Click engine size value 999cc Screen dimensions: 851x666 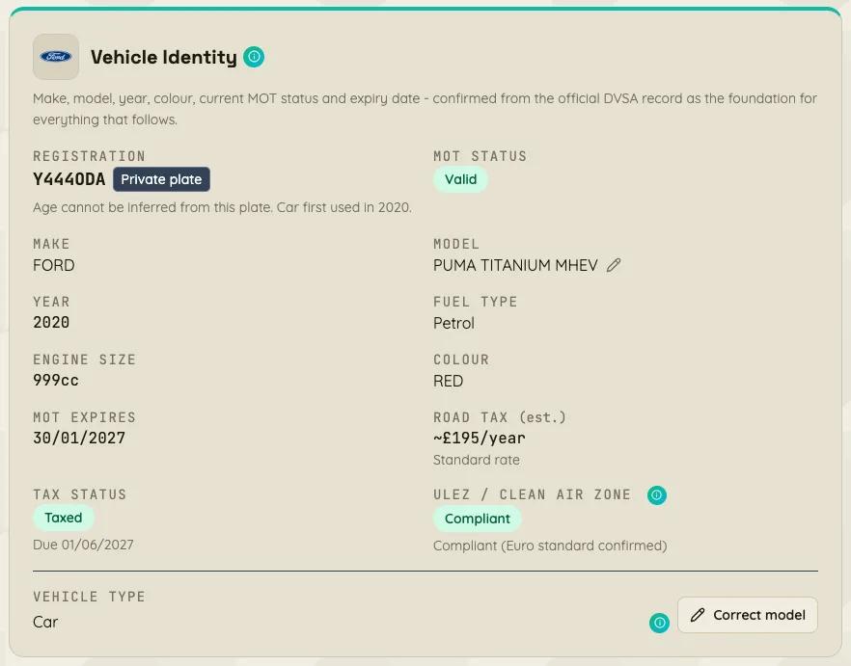pos(56,381)
